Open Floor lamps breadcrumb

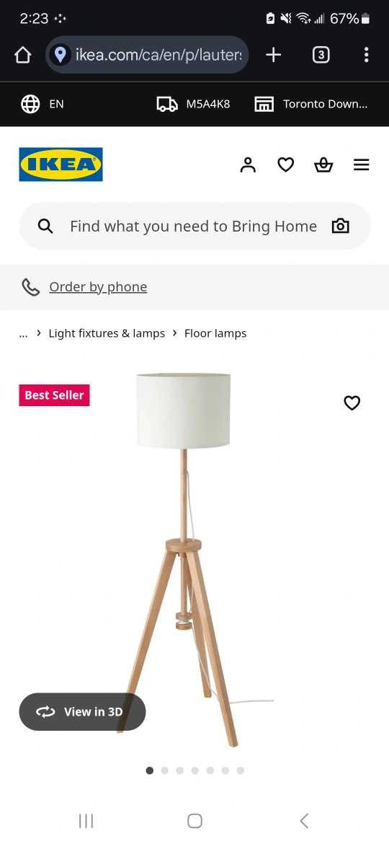[x=215, y=333]
